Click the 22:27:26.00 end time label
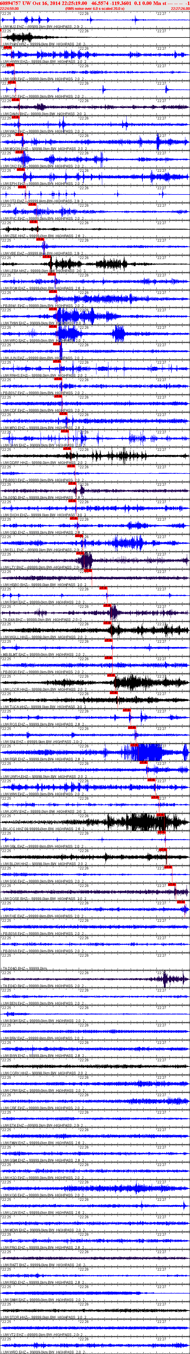 click(180, 9)
